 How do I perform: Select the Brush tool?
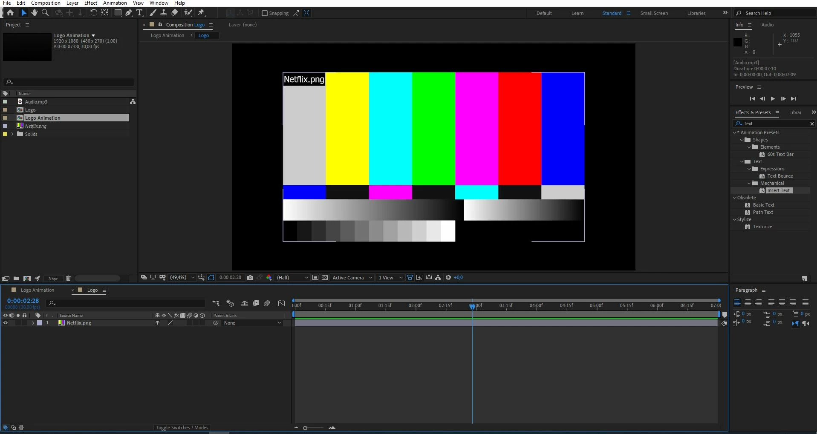coord(153,13)
